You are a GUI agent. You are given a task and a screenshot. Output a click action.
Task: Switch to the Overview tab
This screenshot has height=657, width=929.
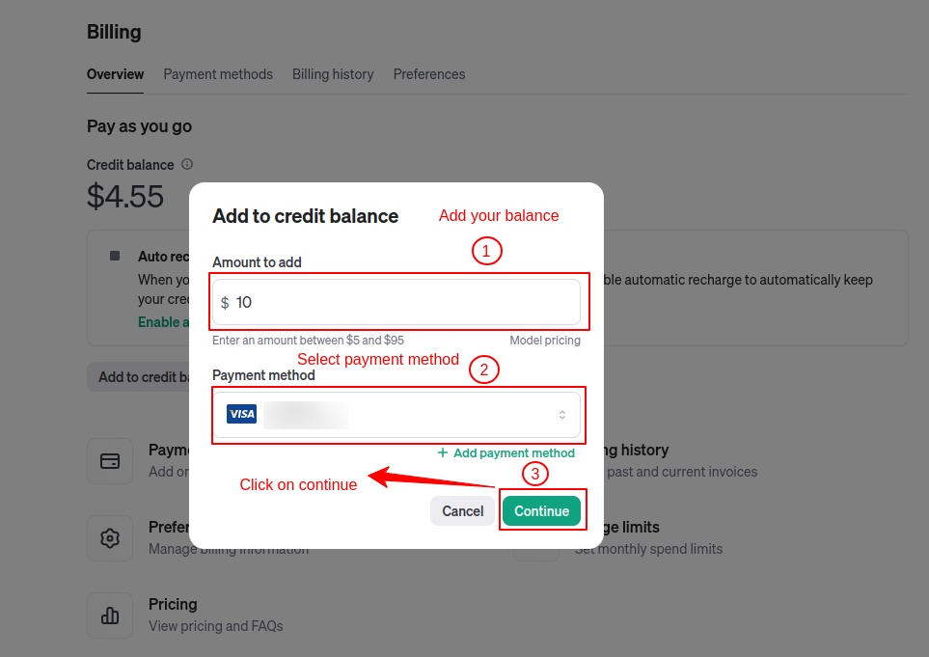tap(115, 74)
